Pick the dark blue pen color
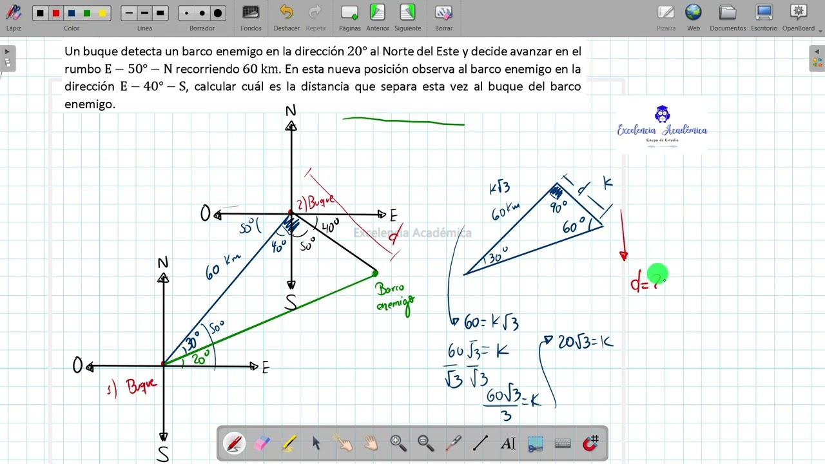The image size is (825, 464). pyautogui.click(x=72, y=13)
